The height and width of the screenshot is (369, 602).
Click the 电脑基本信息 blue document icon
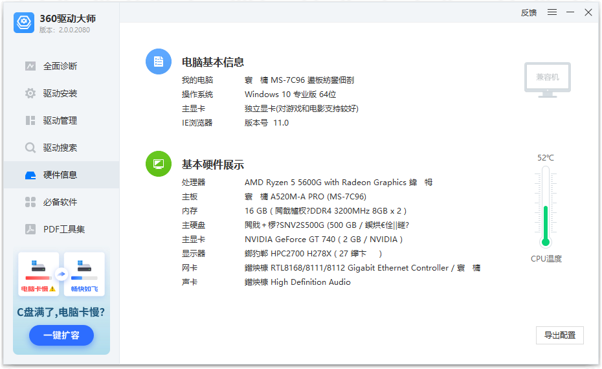(159, 61)
